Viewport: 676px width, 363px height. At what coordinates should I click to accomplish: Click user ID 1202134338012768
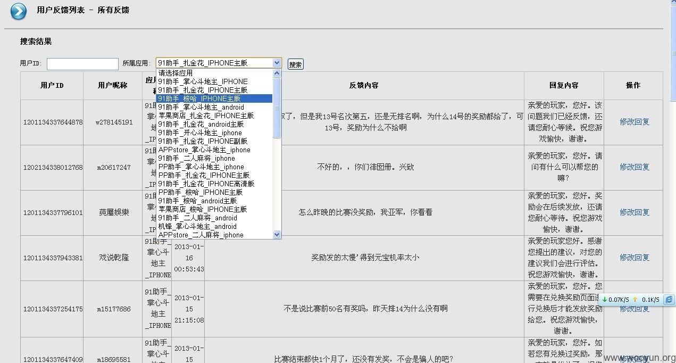[x=53, y=168]
